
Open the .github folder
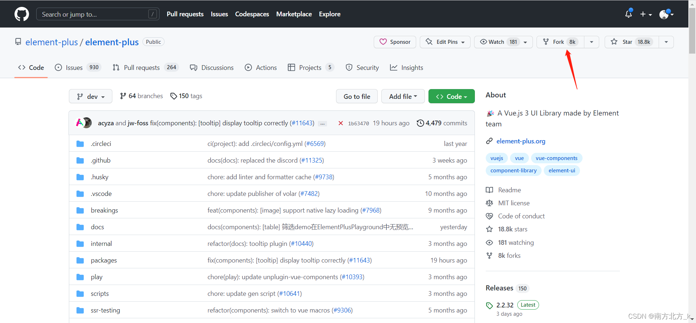coord(101,160)
